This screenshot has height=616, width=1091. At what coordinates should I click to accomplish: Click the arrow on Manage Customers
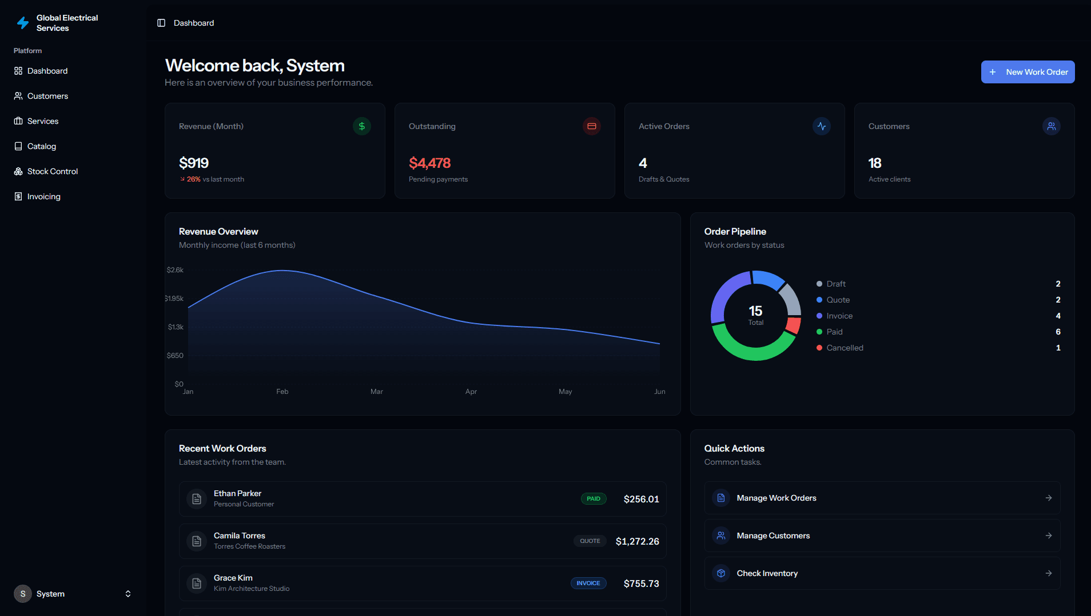pos(1049,536)
